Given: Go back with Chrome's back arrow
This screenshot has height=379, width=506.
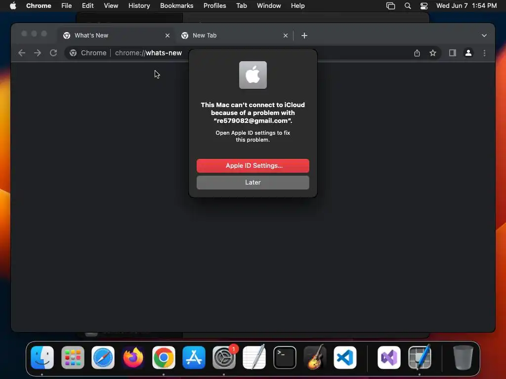Looking at the screenshot, I should 22,53.
